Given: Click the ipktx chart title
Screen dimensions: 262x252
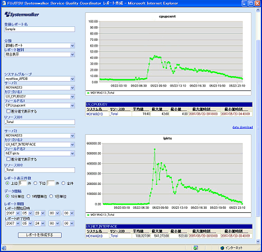Looking at the screenshot, I should [x=168, y=138].
